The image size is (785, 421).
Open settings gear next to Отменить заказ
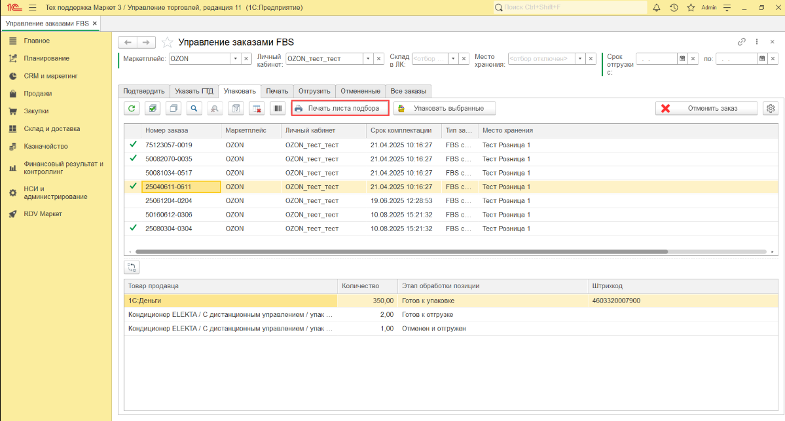(x=771, y=109)
